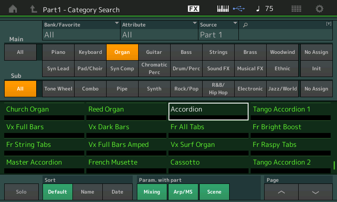Image resolution: width=337 pixels, height=202 pixels.
Task: Select the Sub All category
Action: point(20,89)
